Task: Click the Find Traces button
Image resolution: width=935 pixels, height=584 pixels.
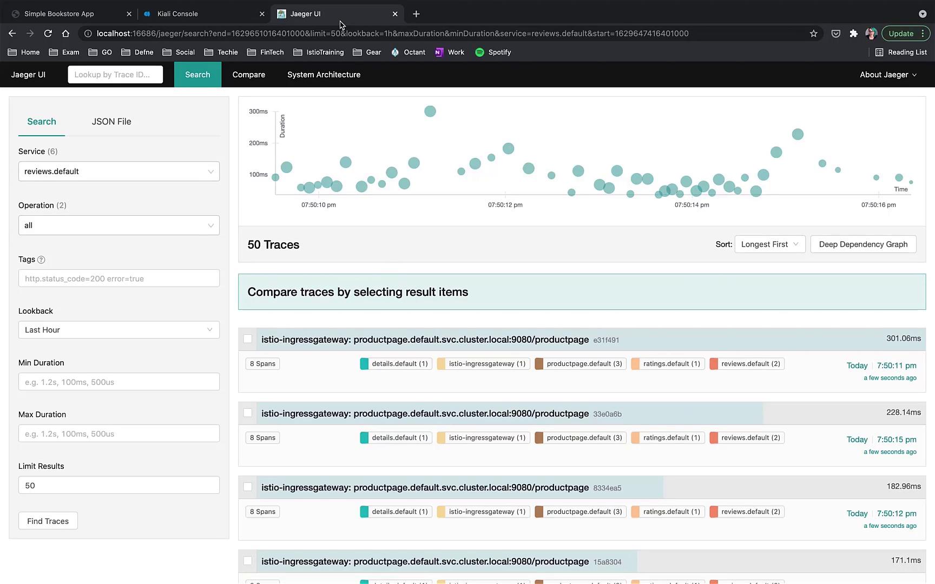Action: 48,521
